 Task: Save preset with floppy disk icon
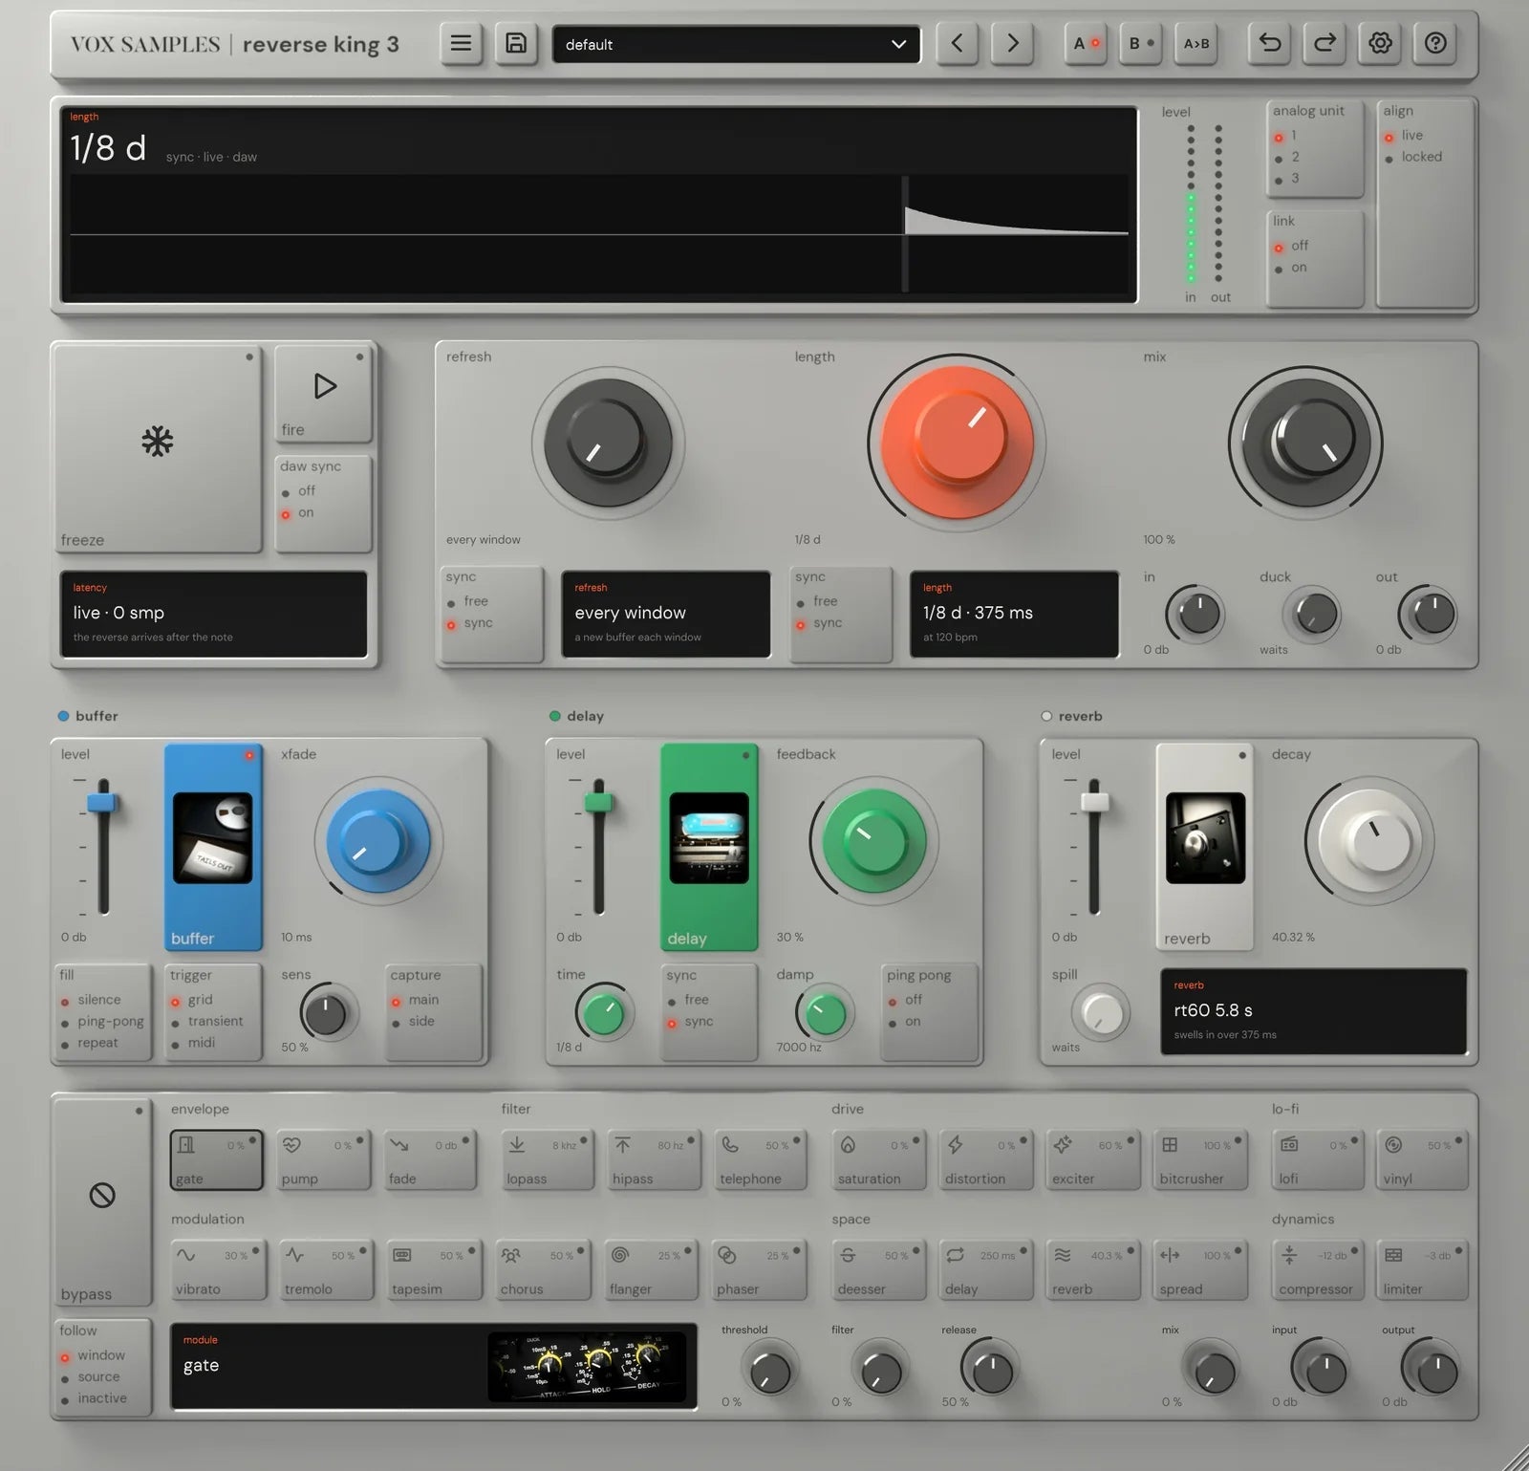pyautogui.click(x=516, y=44)
